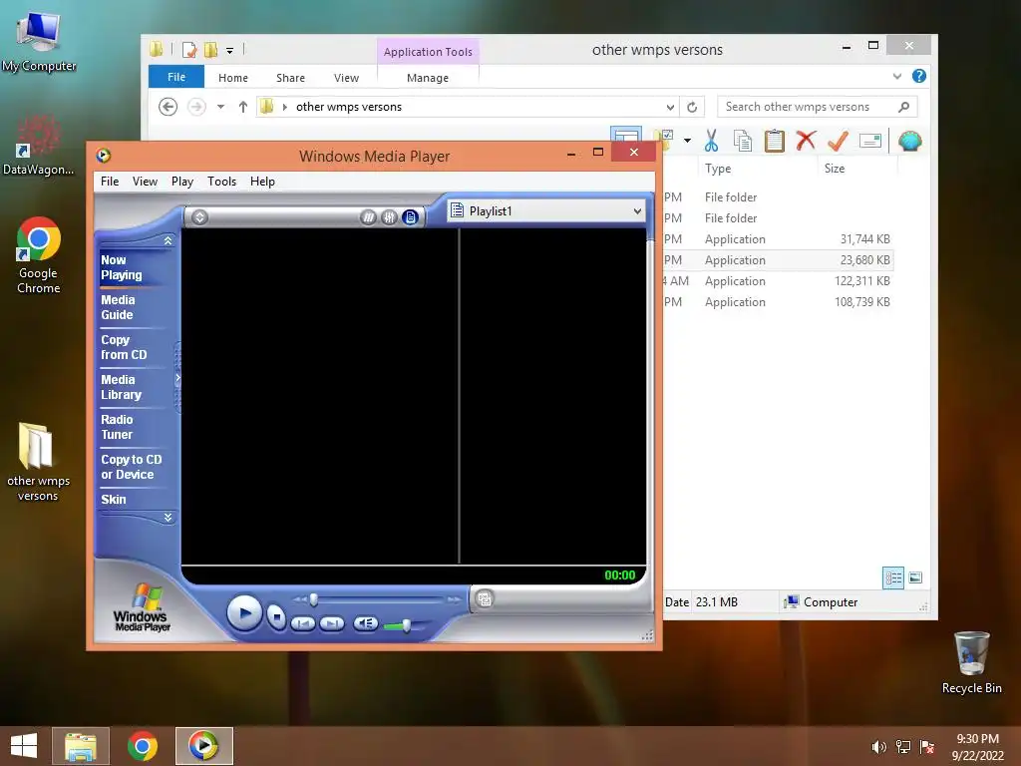Open the Playlist1 dropdown
The width and height of the screenshot is (1021, 766).
pos(637,211)
